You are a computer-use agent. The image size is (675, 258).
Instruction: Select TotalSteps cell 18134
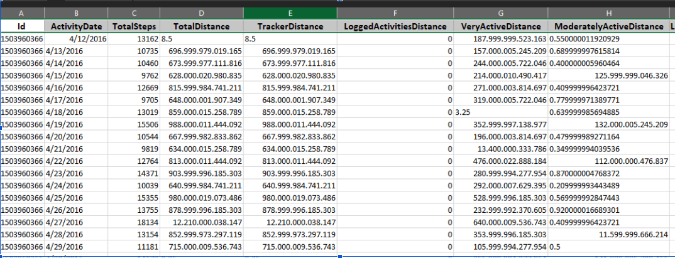[x=134, y=222]
